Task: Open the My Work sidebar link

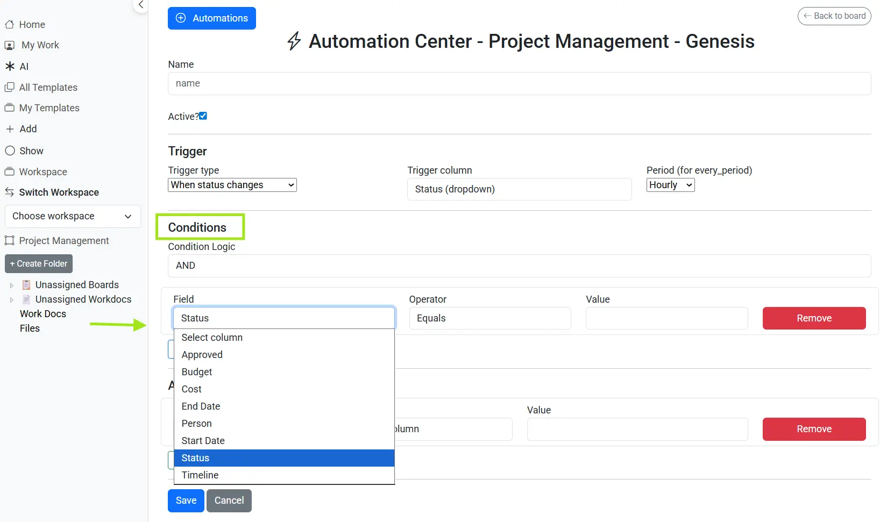Action: coord(40,45)
